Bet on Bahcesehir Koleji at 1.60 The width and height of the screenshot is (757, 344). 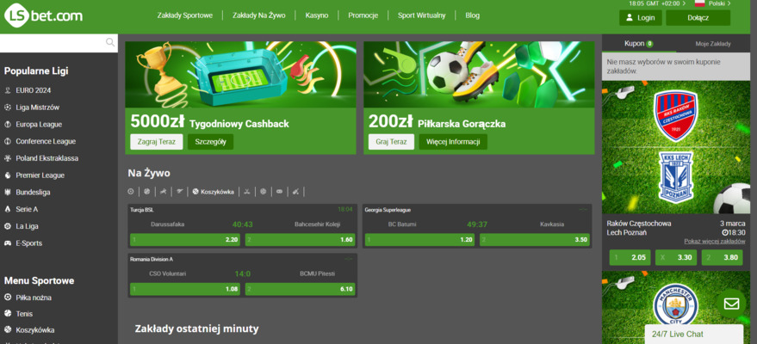pos(301,239)
